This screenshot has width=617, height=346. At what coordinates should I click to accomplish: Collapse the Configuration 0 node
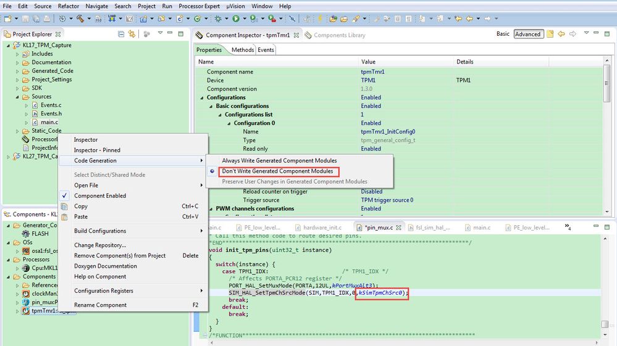(x=229, y=123)
